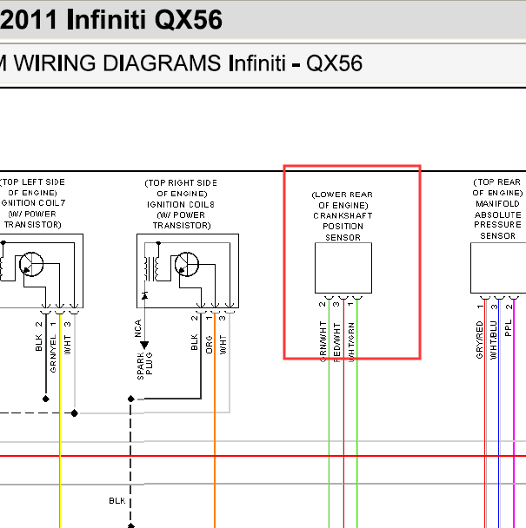Click 'PPL' wire label under MAP sensor
This screenshot has width=526, height=528.
click(x=508, y=328)
